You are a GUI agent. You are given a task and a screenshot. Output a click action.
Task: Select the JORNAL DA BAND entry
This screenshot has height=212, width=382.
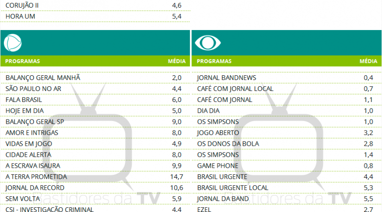223,199
